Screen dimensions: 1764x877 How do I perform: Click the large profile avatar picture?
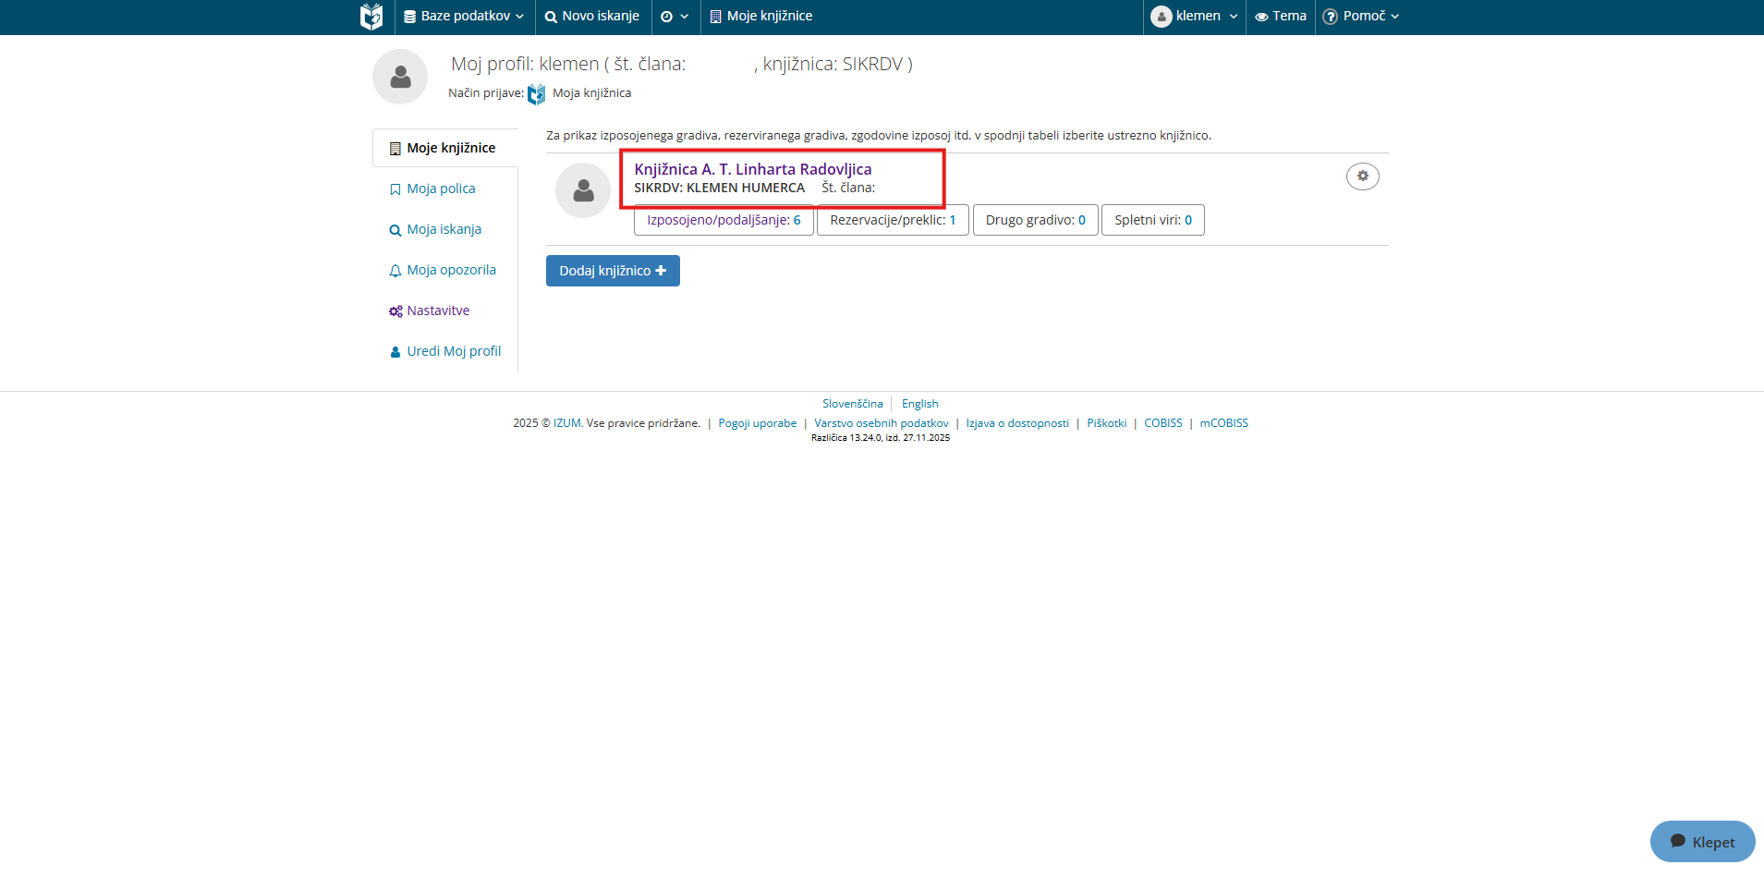point(400,77)
